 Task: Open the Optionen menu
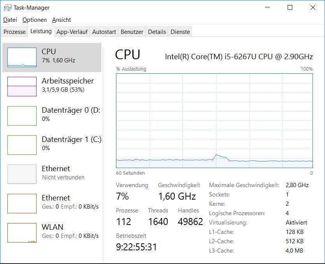[x=35, y=20]
